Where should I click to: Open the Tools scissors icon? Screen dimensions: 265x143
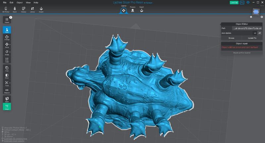click(x=7, y=83)
